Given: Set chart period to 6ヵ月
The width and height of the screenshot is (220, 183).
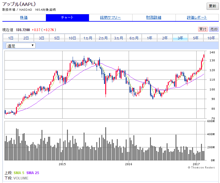Looking at the screenshot, I should click(134, 38).
